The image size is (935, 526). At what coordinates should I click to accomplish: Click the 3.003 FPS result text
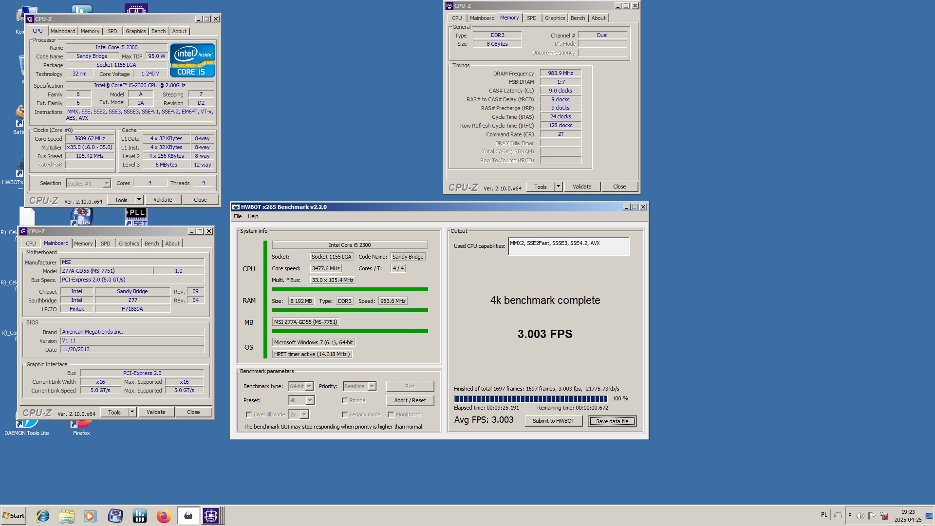tap(545, 334)
